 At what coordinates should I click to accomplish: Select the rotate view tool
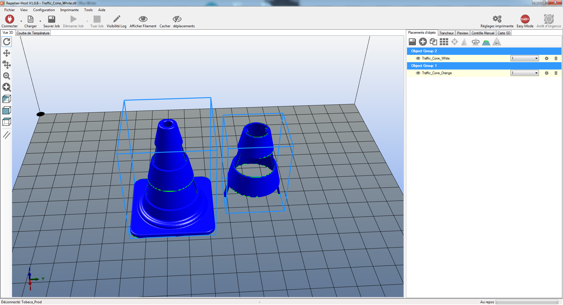[6, 42]
